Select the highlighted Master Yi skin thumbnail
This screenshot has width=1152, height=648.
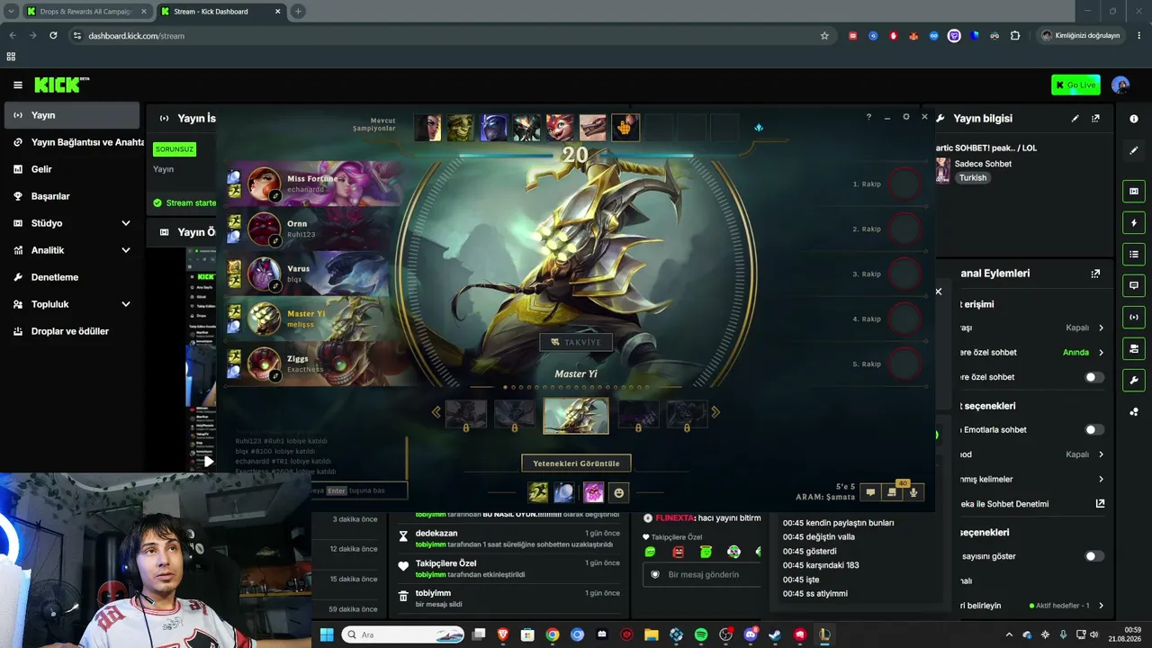(576, 415)
